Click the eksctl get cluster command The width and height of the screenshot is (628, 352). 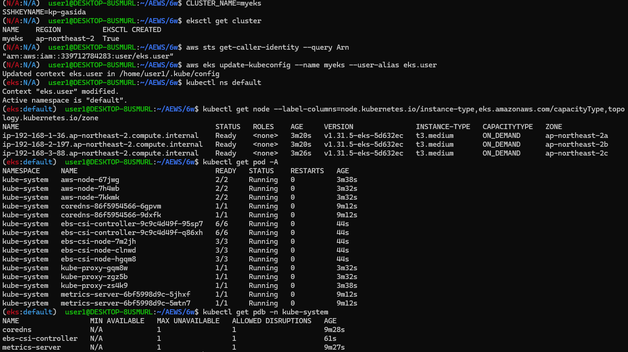[x=224, y=21]
